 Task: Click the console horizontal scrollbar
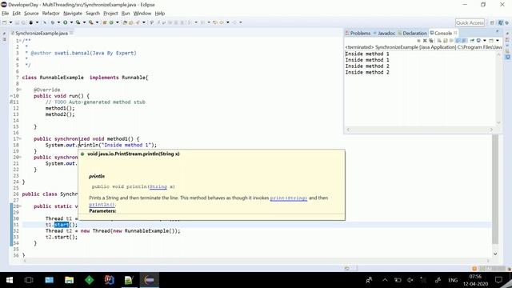pos(419,130)
